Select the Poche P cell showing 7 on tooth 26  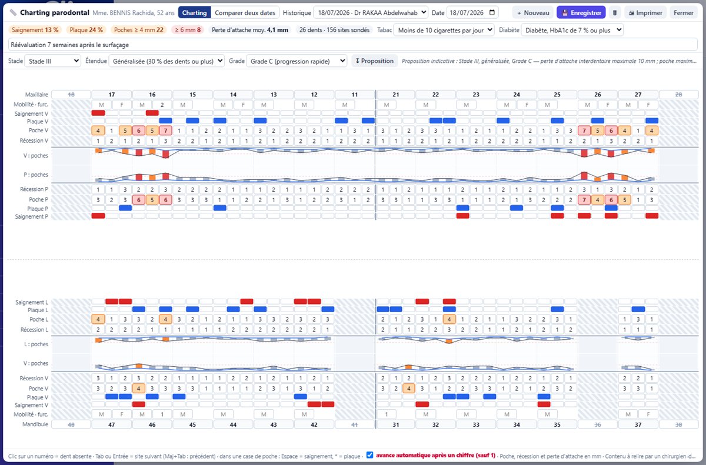(x=584, y=199)
